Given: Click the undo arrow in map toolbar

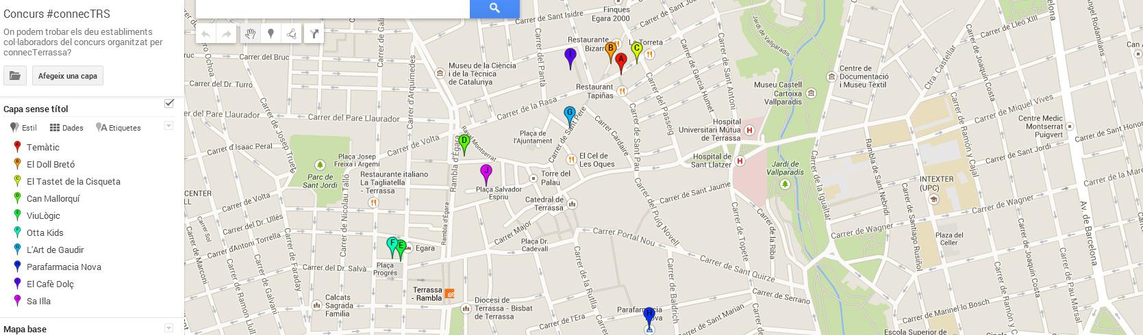Looking at the screenshot, I should click(206, 33).
